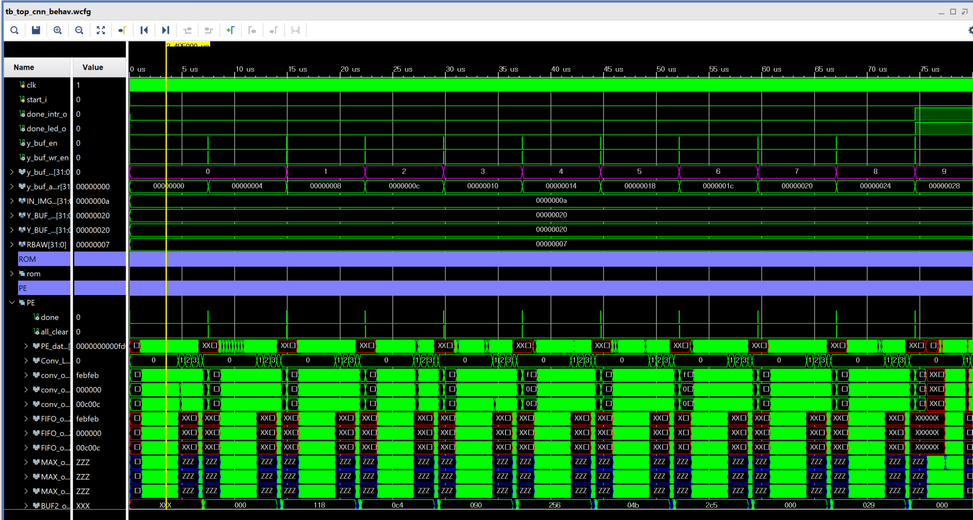
Task: Expand the y_buf signal with value 0
Action: pos(12,172)
